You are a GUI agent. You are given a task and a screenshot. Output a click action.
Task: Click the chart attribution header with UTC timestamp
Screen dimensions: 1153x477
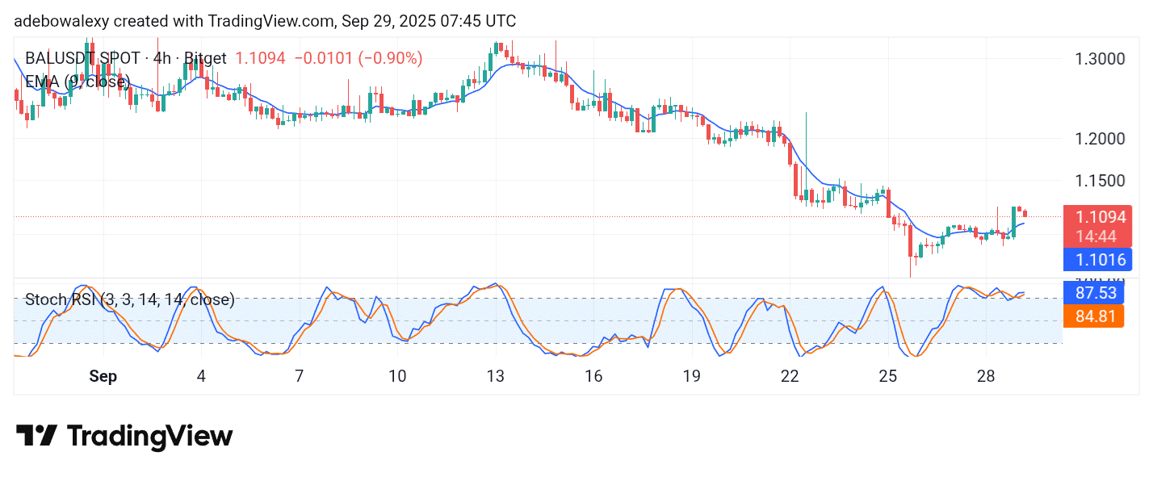(265, 21)
